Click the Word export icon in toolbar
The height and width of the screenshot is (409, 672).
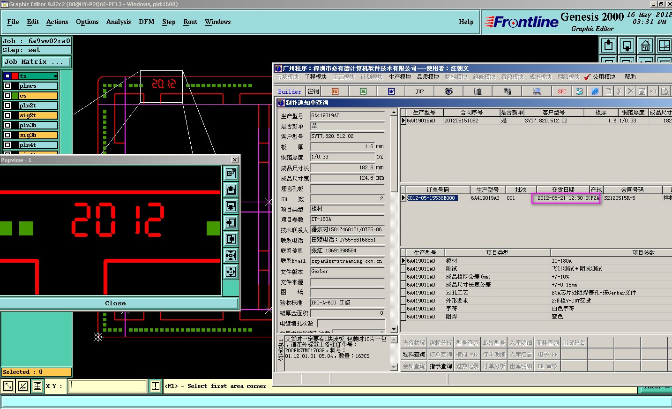[x=391, y=91]
